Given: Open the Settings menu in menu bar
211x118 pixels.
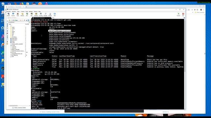Looking at the screenshot, I should click(31, 11).
